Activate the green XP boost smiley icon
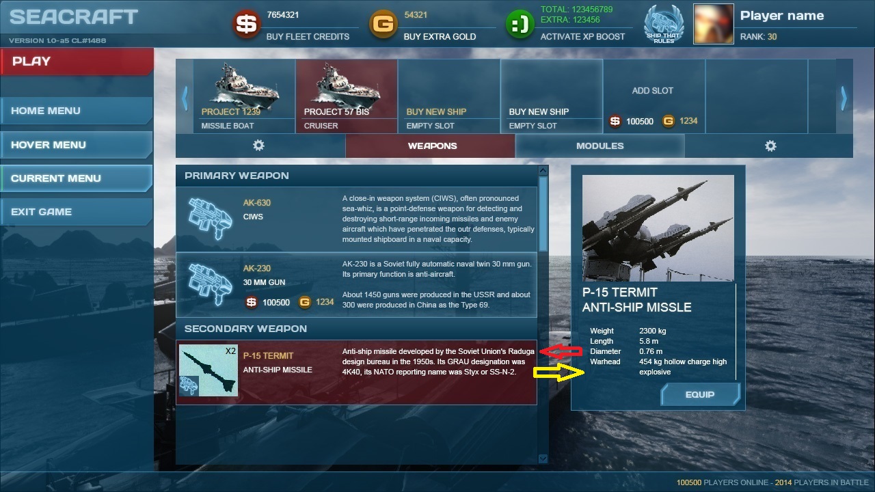The height and width of the screenshot is (492, 875). tap(520, 25)
